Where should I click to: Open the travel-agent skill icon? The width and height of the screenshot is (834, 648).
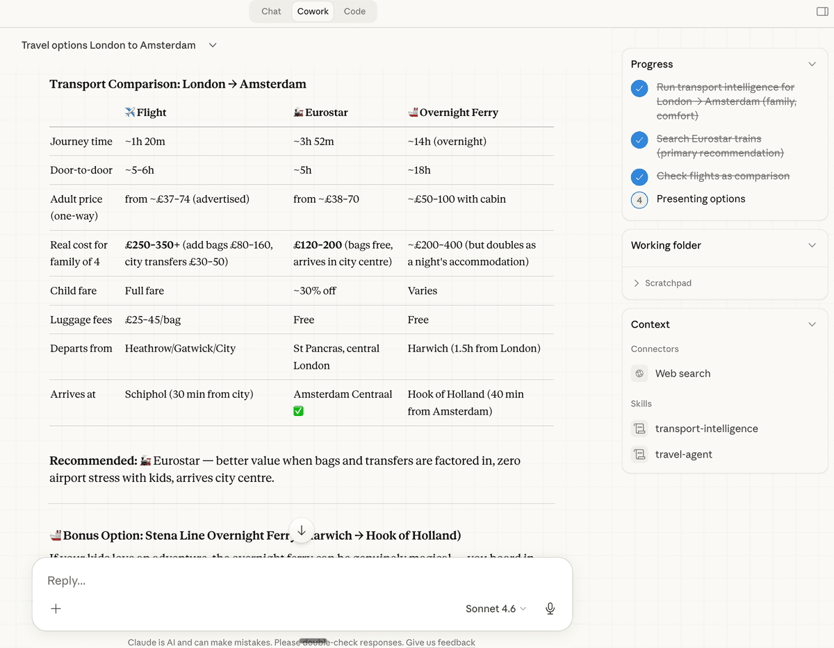pos(639,455)
